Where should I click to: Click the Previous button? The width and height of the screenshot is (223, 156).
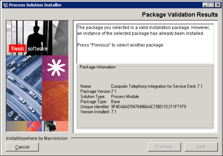[164, 147]
